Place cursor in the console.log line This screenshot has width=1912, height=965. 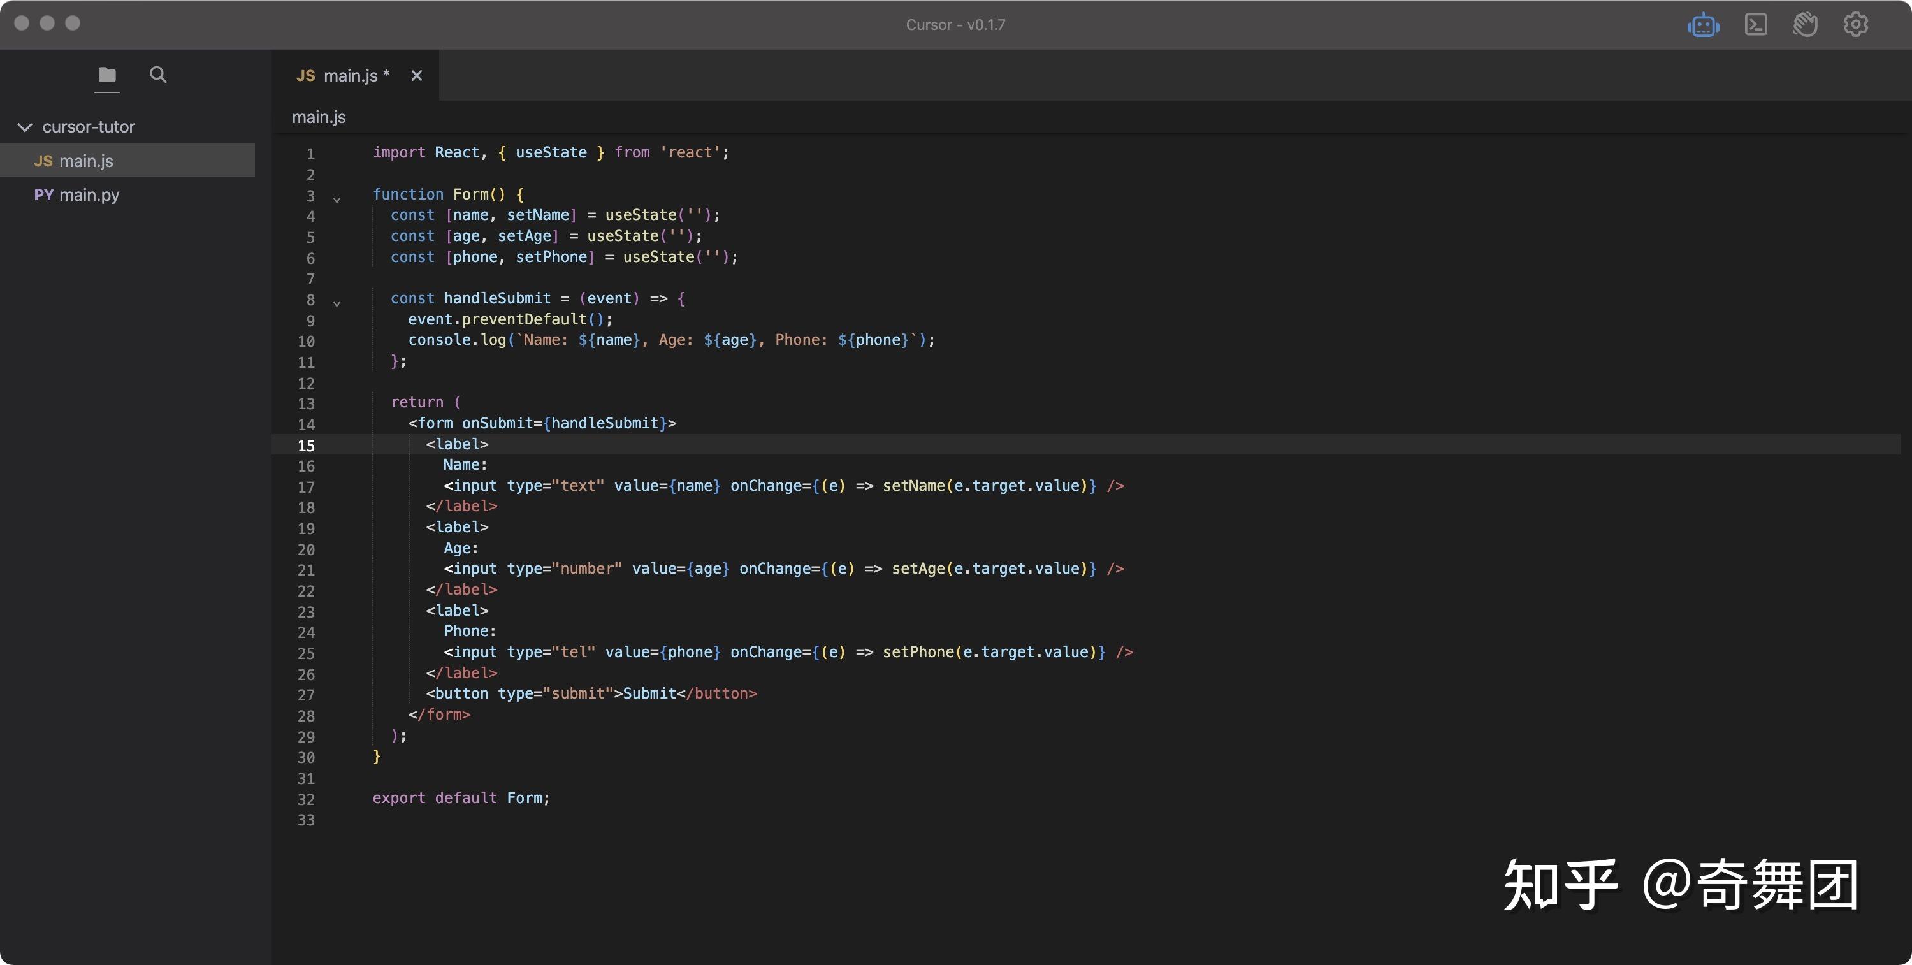coord(668,340)
